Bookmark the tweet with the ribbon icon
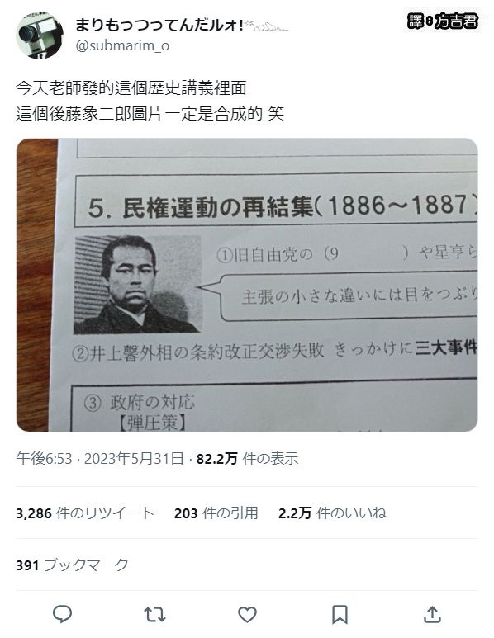This screenshot has height=638, width=494. [340, 614]
